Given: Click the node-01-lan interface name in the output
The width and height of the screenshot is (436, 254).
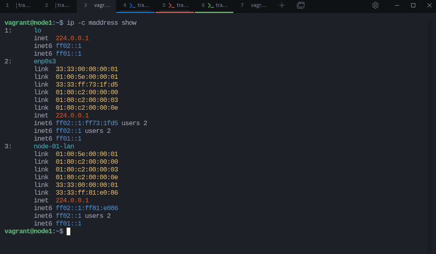Looking at the screenshot, I should pyautogui.click(x=54, y=146).
